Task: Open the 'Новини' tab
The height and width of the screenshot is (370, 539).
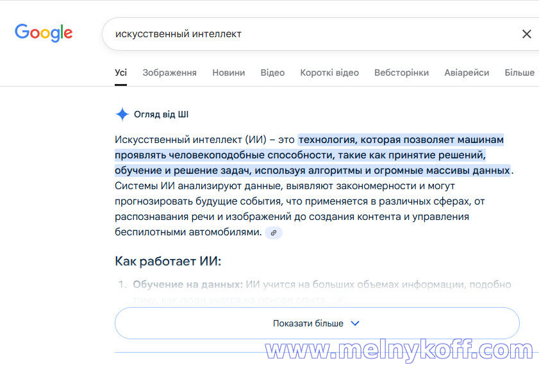Action: [228, 72]
